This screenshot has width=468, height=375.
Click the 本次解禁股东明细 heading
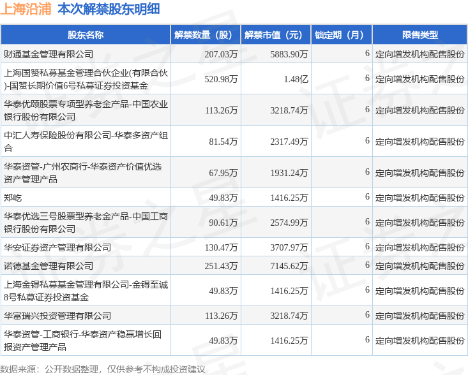[109, 9]
